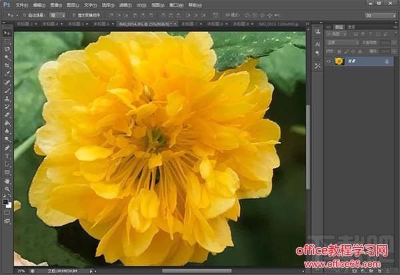Switch to the 通道 panel tab
This screenshot has width=400, height=275.
coord(351,27)
